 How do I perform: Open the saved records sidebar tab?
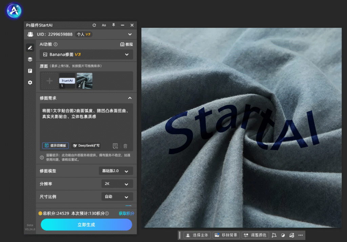click(30, 71)
